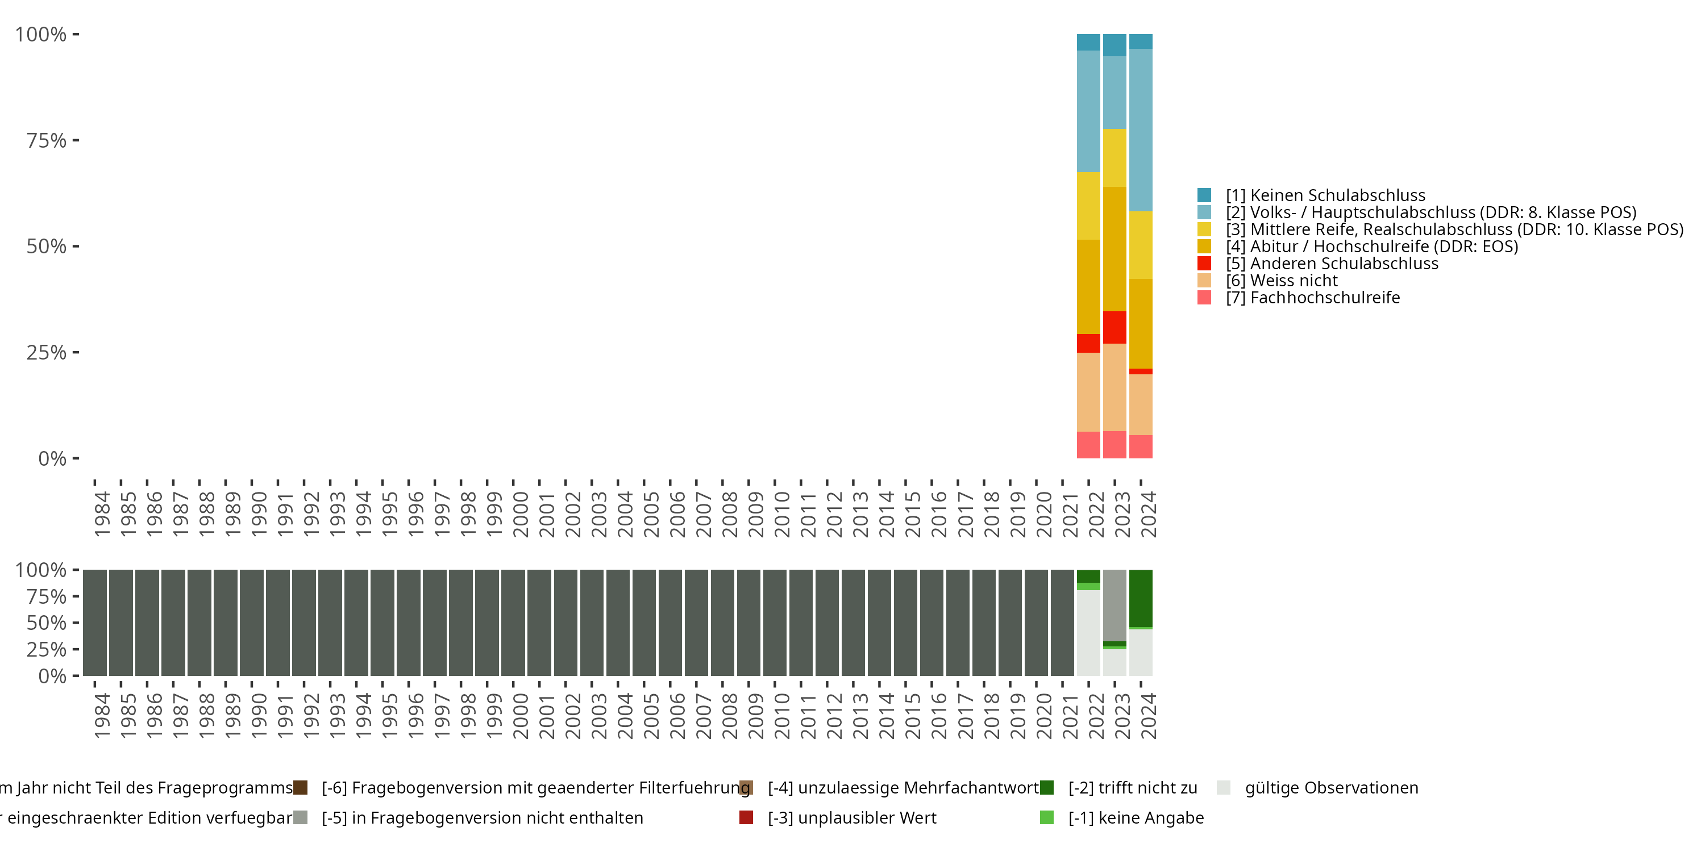Click the dark green trifft nicht zu swatch
The image size is (1705, 852).
point(1046,787)
